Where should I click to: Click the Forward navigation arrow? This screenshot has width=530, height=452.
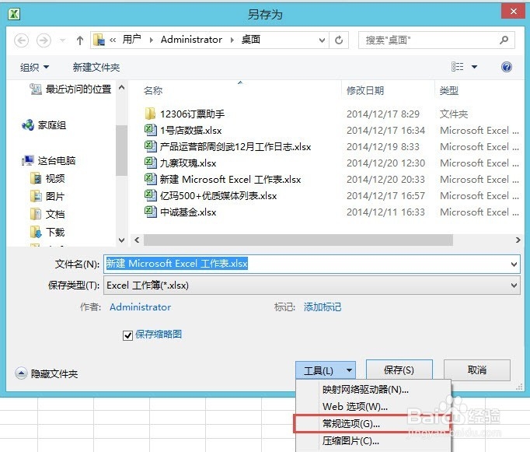click(44, 40)
